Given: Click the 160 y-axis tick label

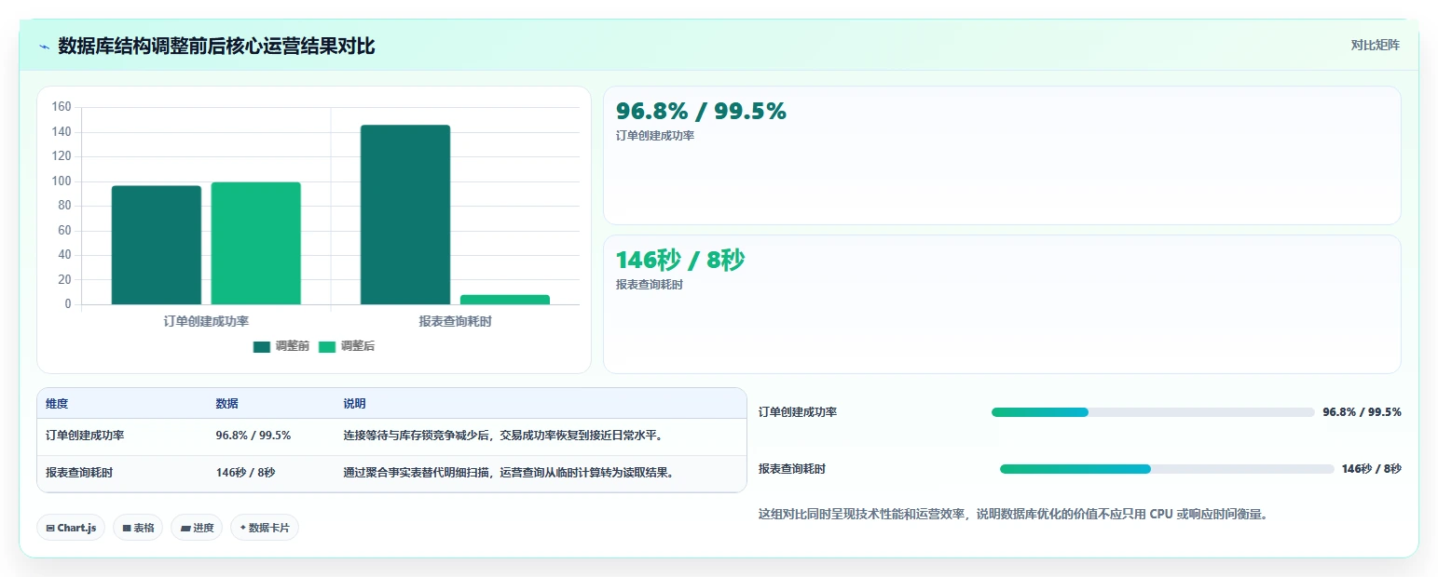Looking at the screenshot, I should tap(62, 107).
